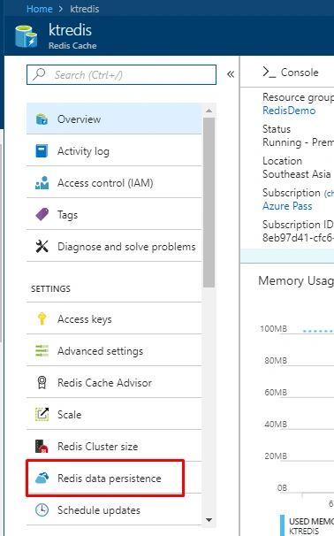
Task: Open Access keys settings
Action: 114,318
